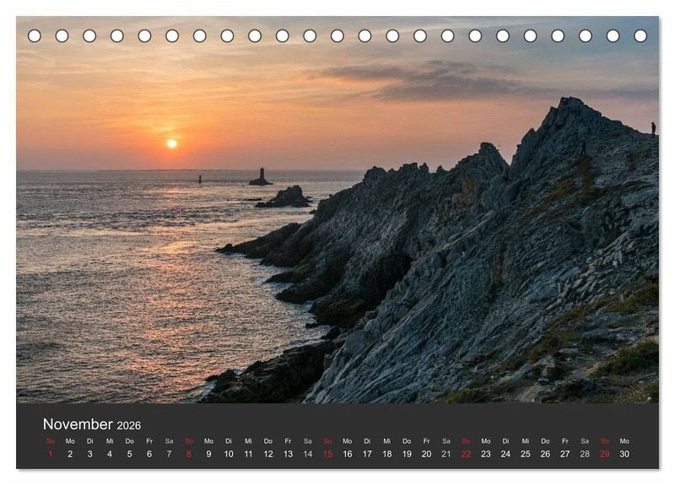The height and width of the screenshot is (485, 675).
Task: Click the person standing on the cliff
Action: click(x=652, y=128)
